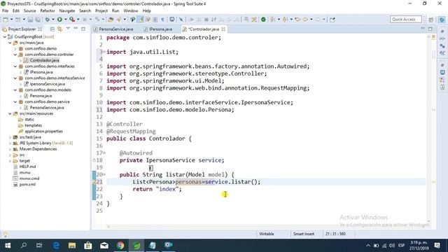Click the Back navigation arrow in toolbar

[305, 20]
